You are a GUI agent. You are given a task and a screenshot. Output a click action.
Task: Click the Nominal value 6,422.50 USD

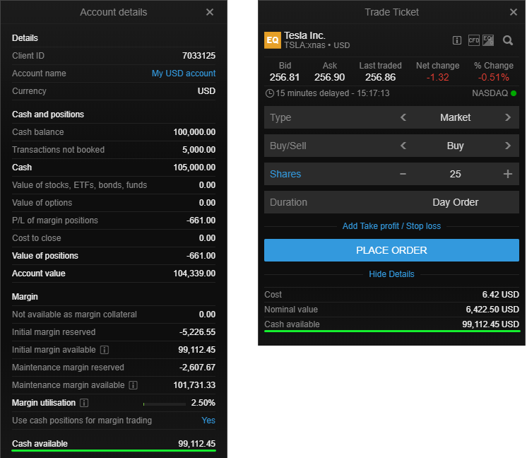[492, 310]
